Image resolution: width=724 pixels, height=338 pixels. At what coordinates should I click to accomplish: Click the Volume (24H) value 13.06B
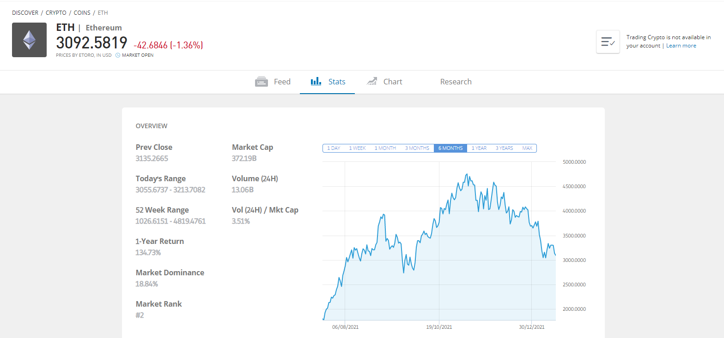click(x=243, y=190)
